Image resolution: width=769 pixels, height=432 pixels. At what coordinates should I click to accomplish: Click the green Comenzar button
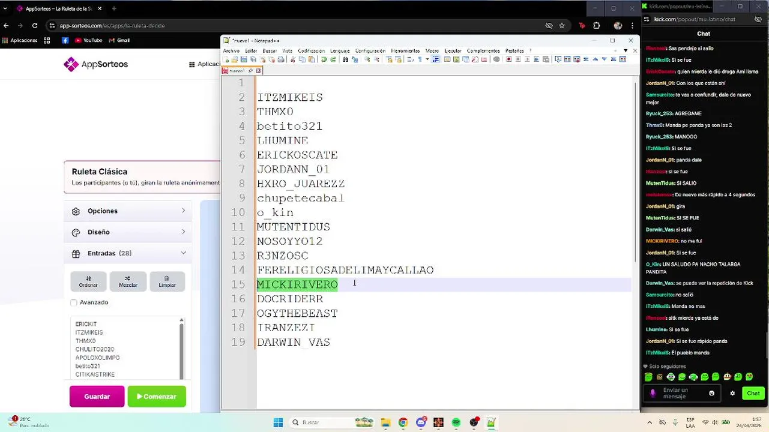point(157,397)
